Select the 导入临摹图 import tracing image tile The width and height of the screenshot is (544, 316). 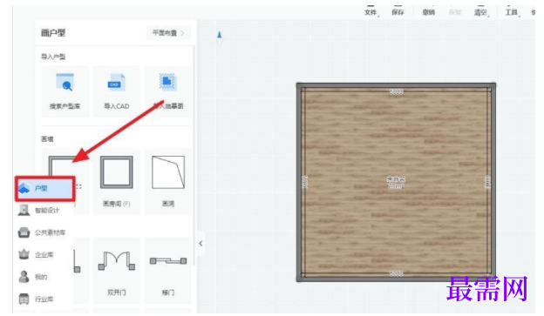click(168, 91)
